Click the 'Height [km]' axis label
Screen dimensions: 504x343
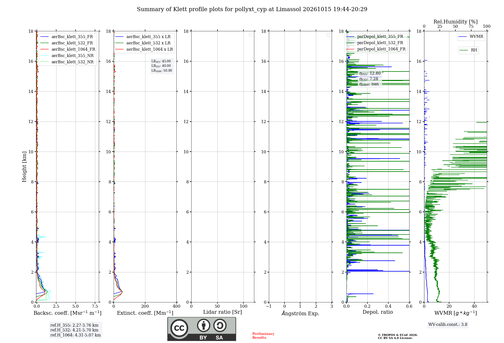pyautogui.click(x=24, y=167)
